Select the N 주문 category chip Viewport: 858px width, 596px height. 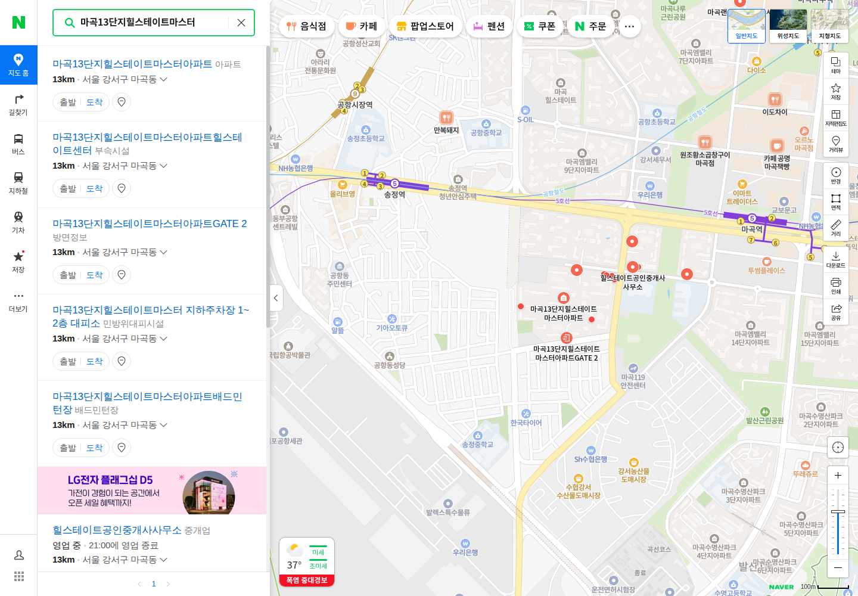click(590, 26)
